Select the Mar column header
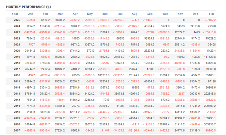226x135 pixels. [60, 14]
